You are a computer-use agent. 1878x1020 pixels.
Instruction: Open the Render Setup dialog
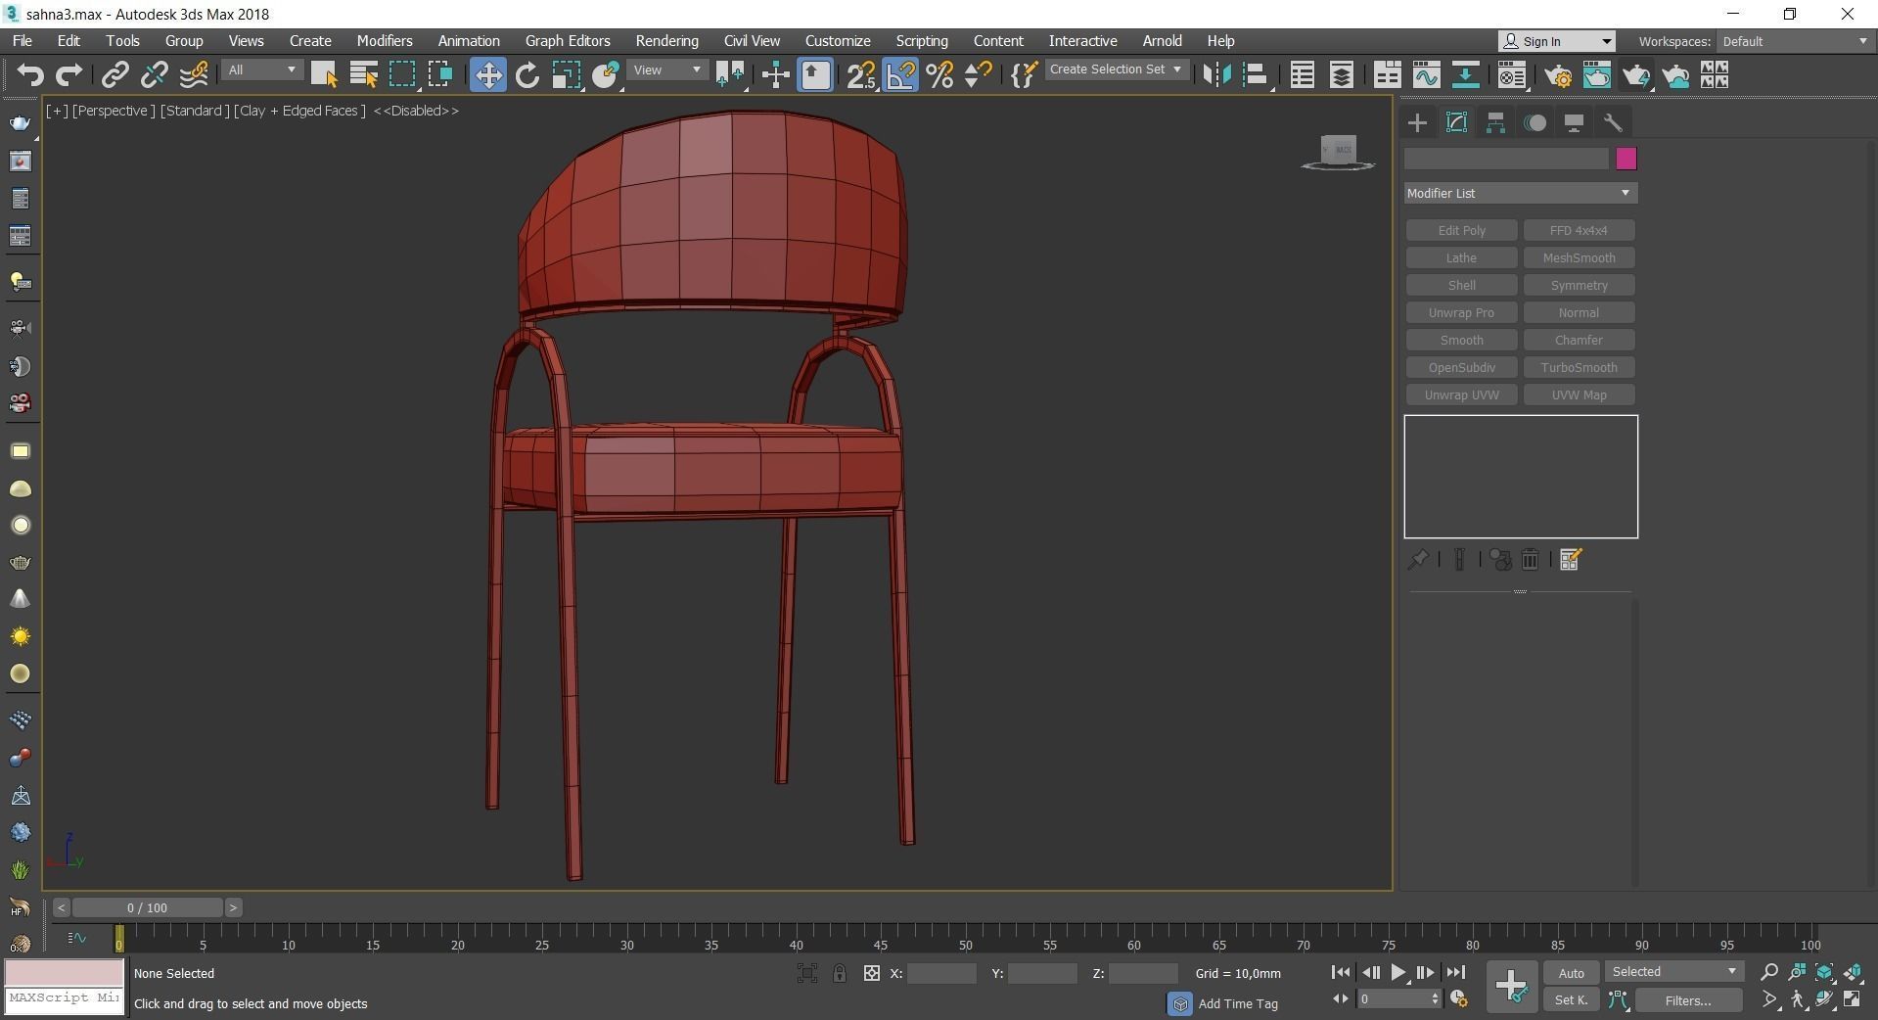(x=1558, y=75)
